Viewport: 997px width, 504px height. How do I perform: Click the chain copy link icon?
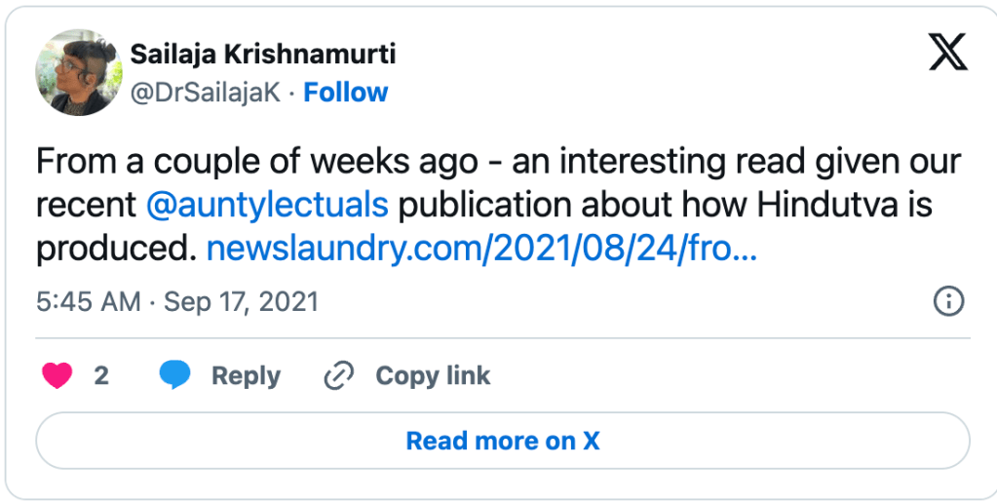pyautogui.click(x=338, y=376)
